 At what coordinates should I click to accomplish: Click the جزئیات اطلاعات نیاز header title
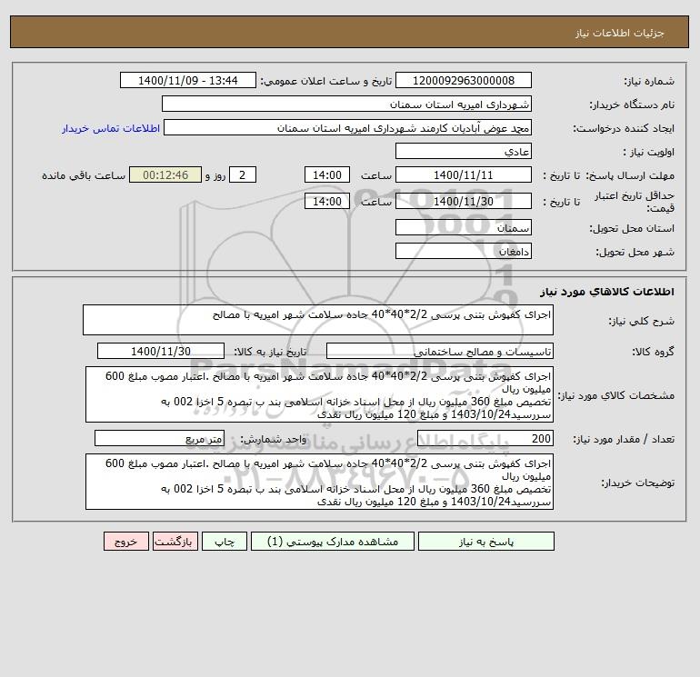[620, 33]
